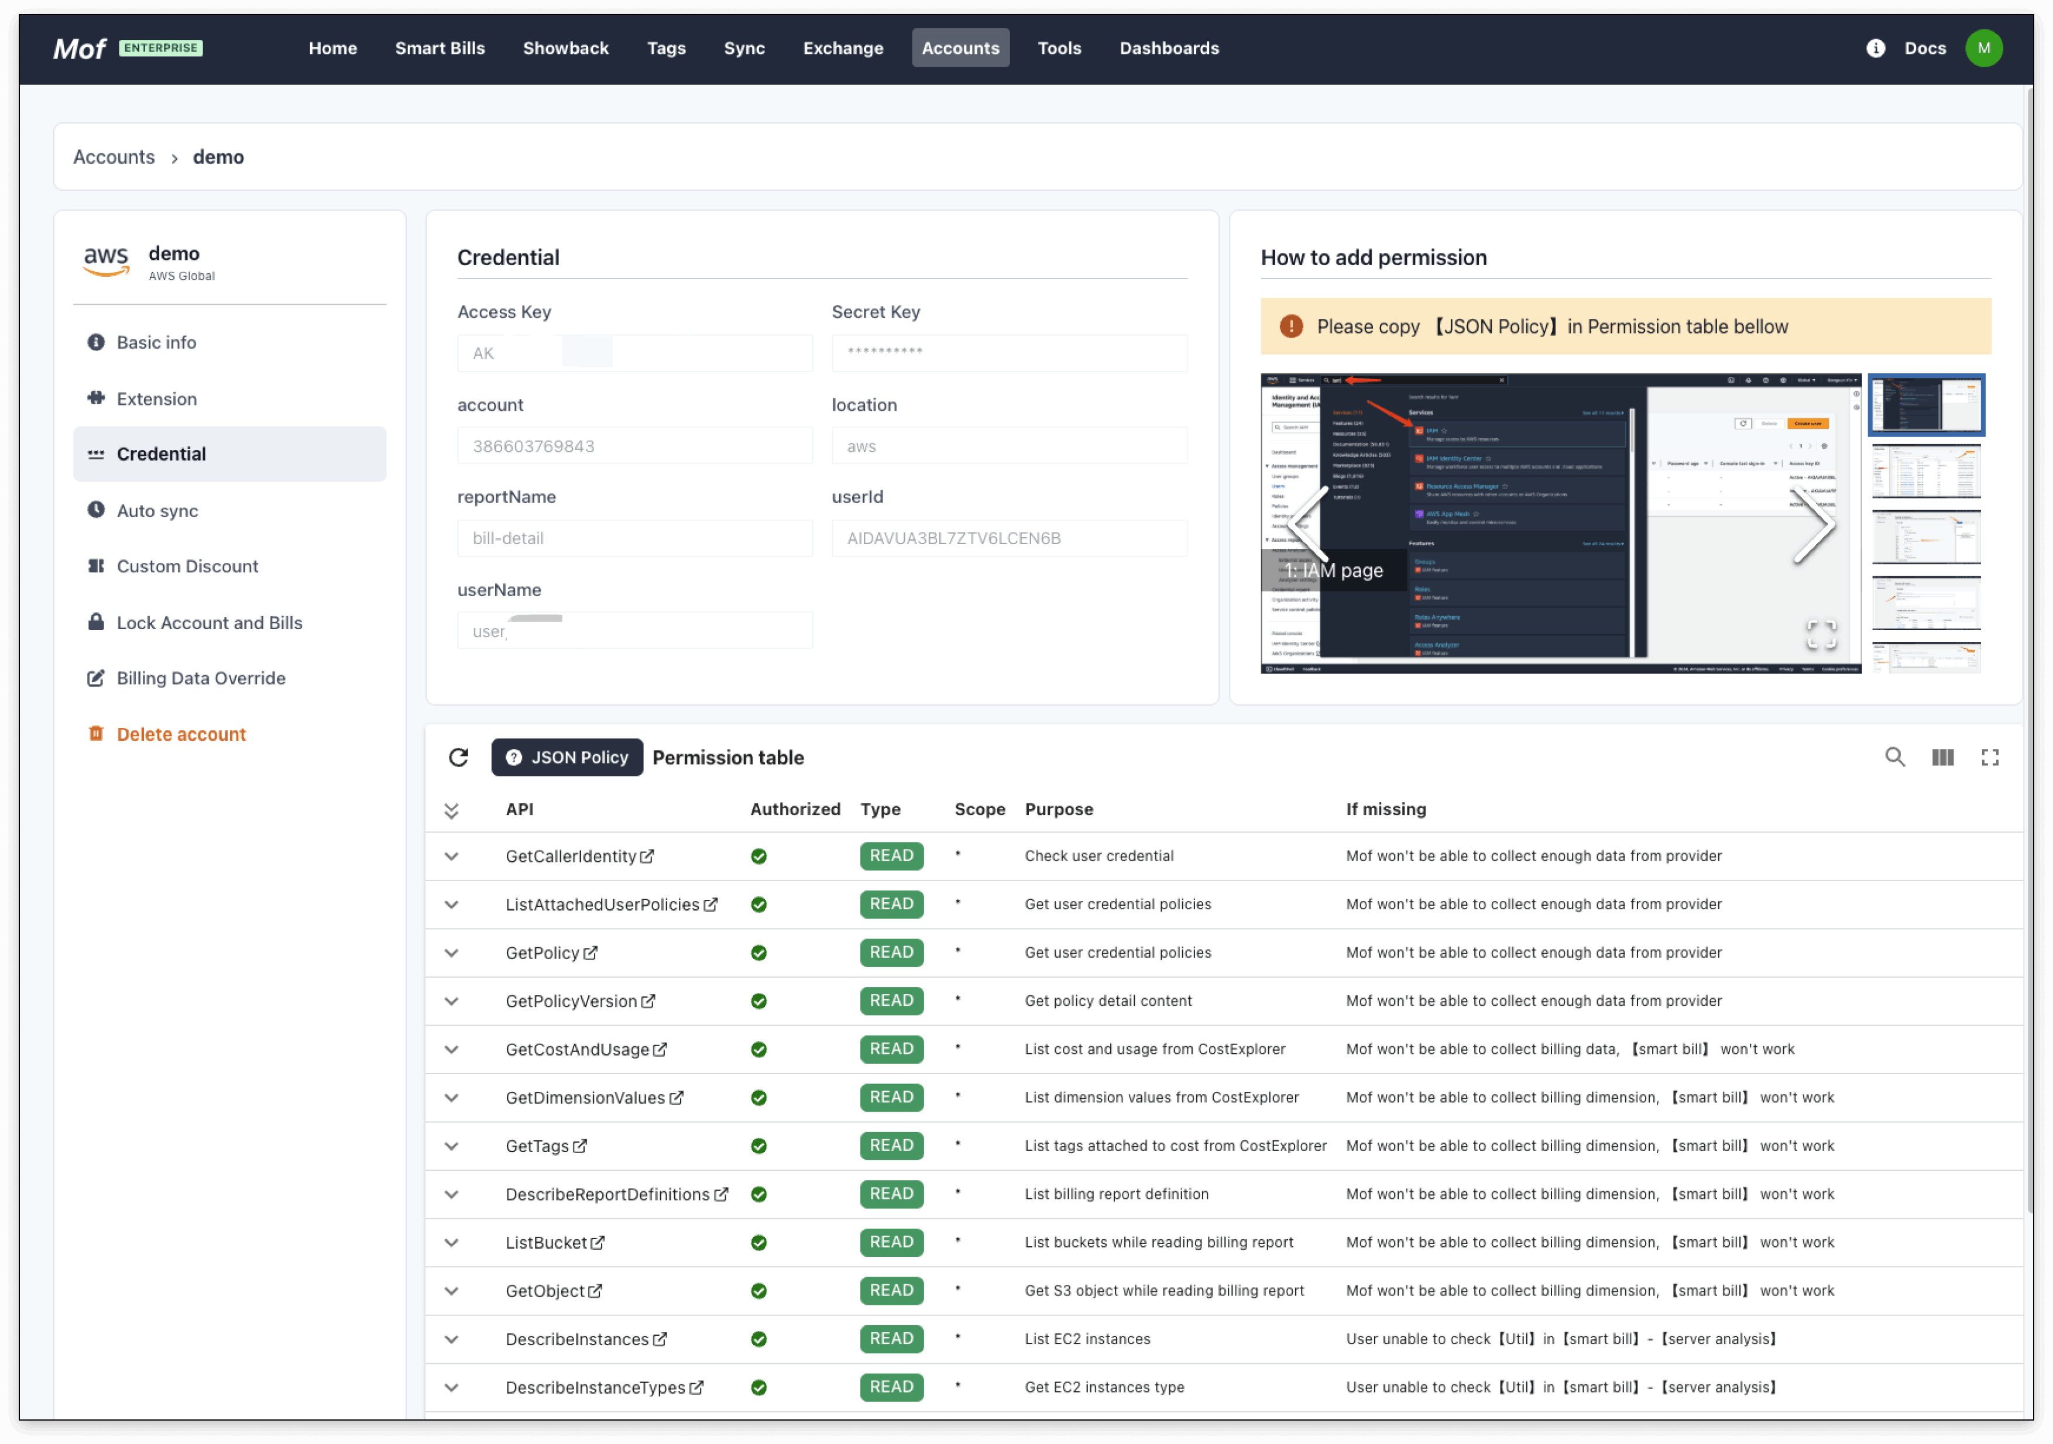The image size is (2053, 1444).
Task: Search the permission table
Action: (1895, 758)
